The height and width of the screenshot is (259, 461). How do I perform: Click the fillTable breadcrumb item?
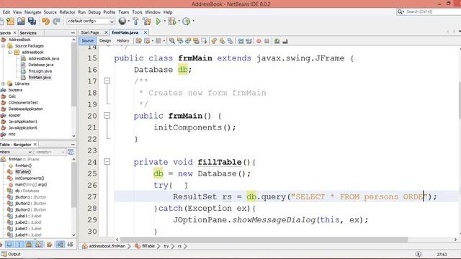(148, 246)
